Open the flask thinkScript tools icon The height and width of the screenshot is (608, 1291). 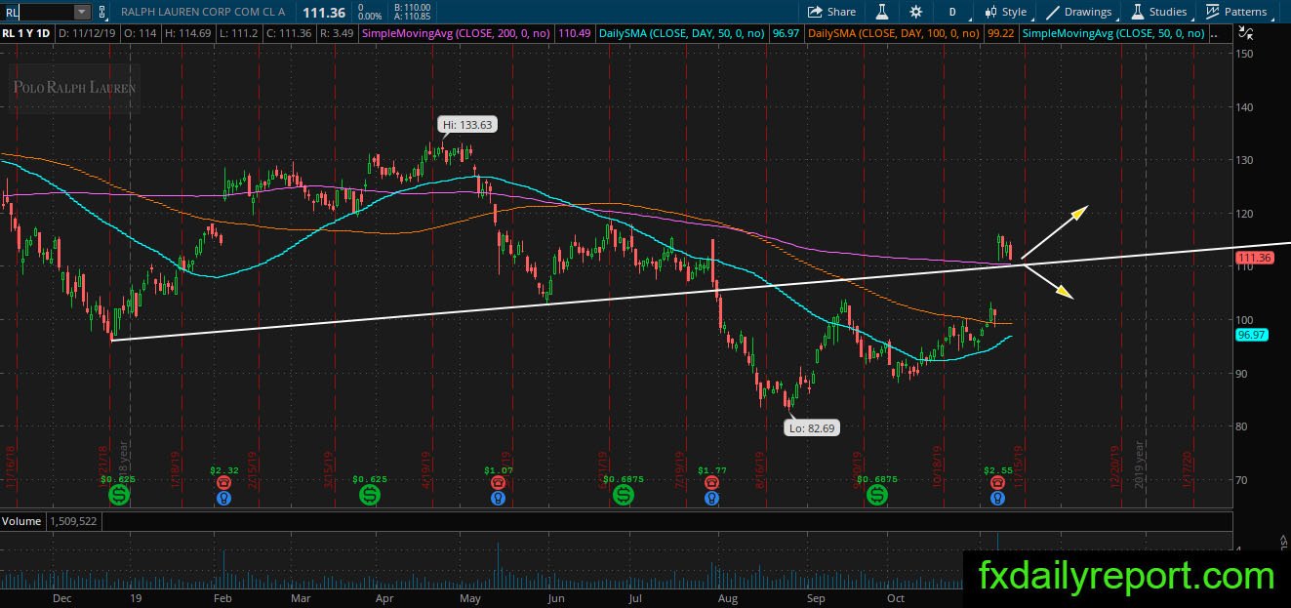pos(881,12)
